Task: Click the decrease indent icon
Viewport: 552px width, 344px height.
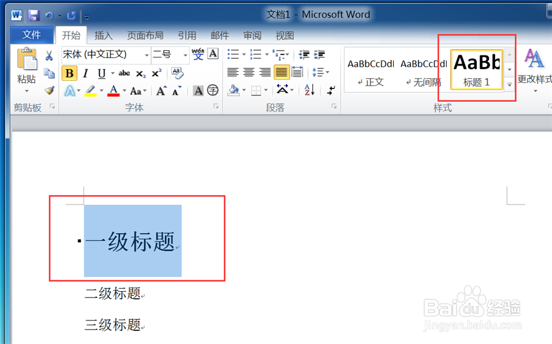Action: pos(304,55)
